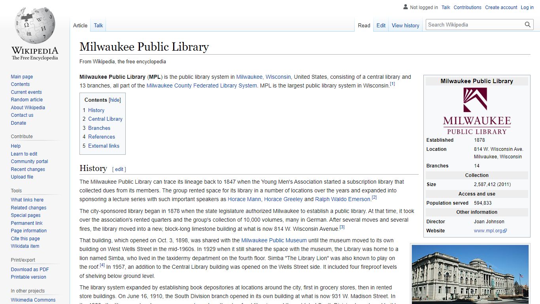Open Special pages

coord(26,215)
